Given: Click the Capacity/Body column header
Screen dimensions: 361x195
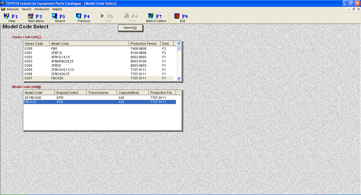Looking at the screenshot, I should click(133, 93).
